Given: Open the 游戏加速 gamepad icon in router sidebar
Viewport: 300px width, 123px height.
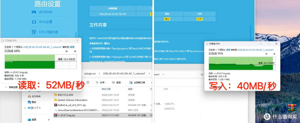Looking at the screenshot, I should 34,12.
